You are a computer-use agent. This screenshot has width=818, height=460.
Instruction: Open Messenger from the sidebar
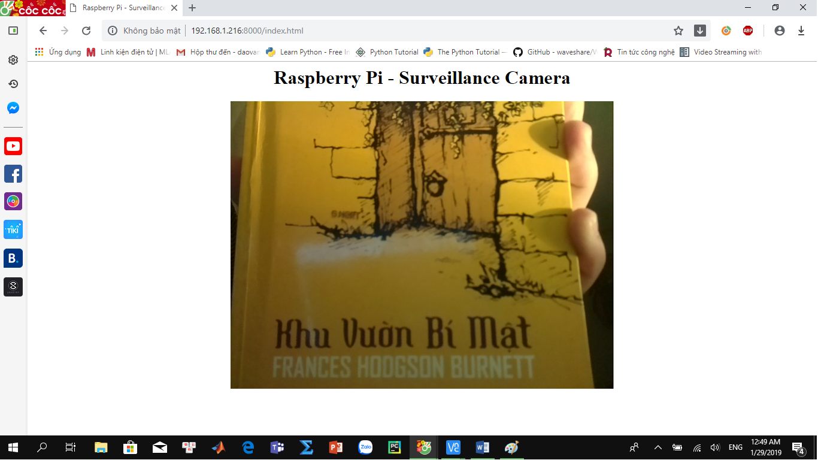click(13, 108)
